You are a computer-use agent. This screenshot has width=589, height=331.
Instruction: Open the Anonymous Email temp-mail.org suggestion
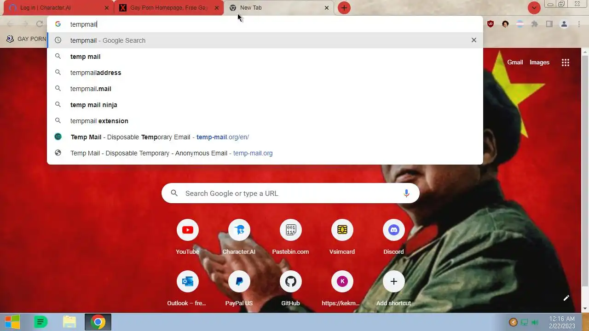[265, 153]
